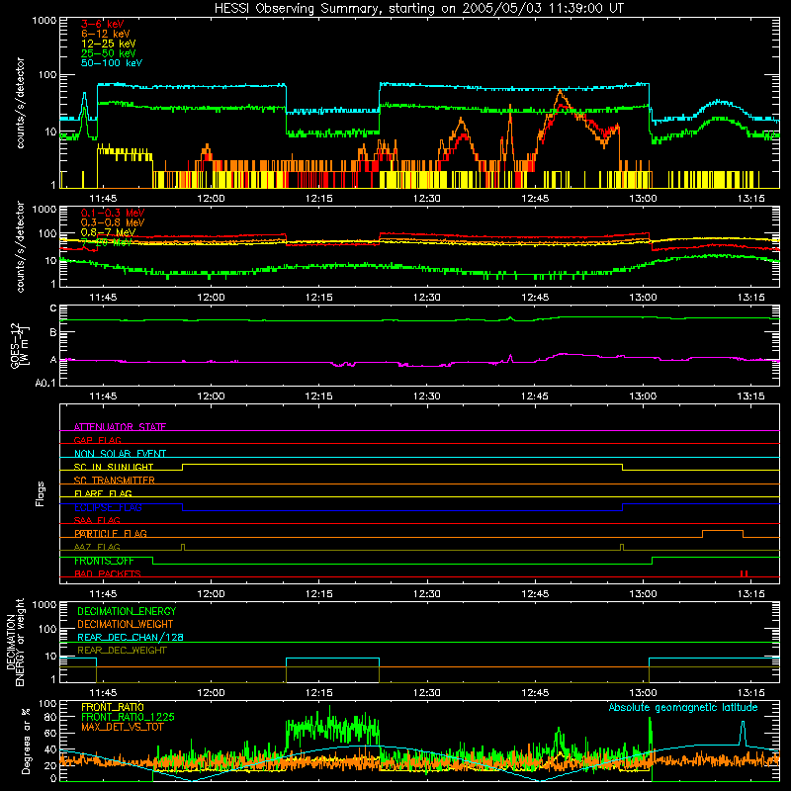Screen dimensions: 791x791
Task: Click the HESSI Observing Summary title text
Action: pyautogui.click(x=418, y=9)
